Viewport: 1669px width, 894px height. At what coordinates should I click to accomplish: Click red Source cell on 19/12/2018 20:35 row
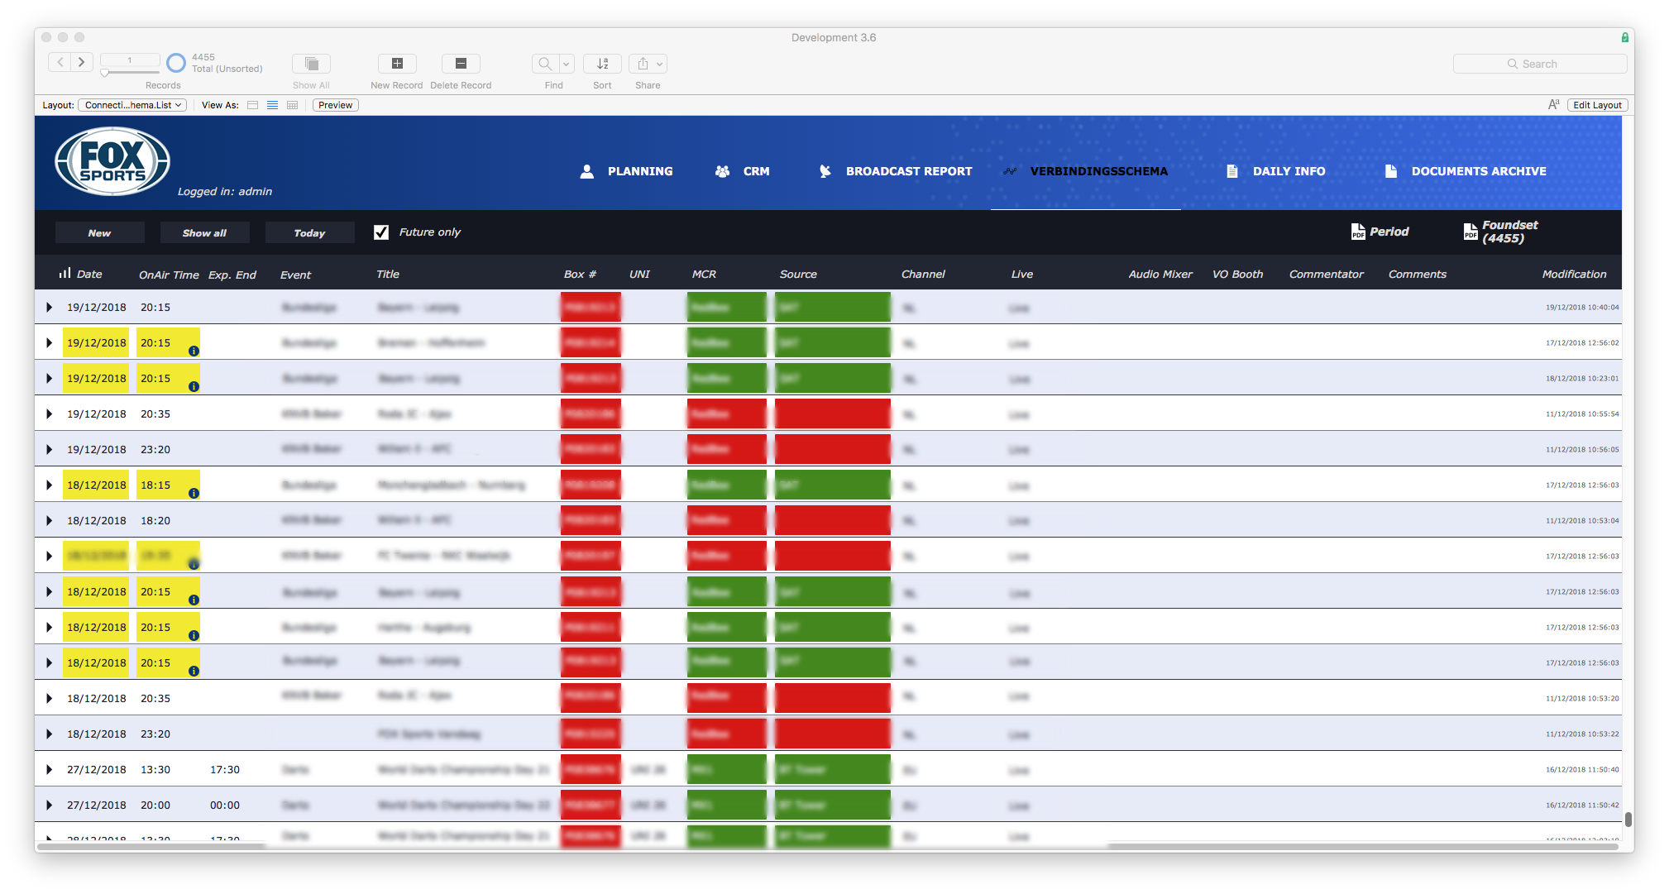(833, 414)
